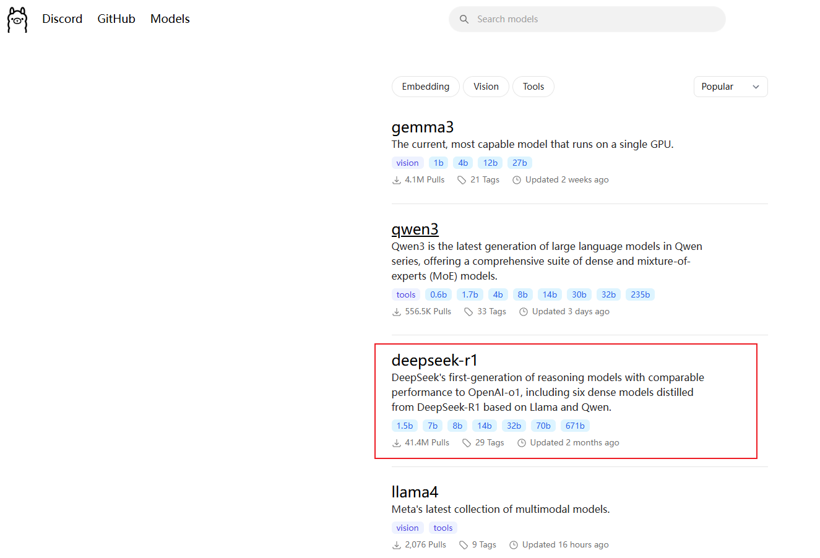Open the gemma3 model page
The image size is (820, 558).
(423, 127)
